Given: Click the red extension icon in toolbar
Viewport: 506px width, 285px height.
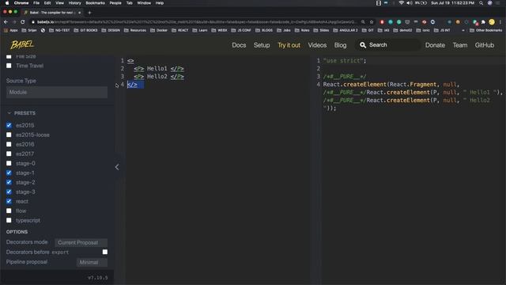Looking at the screenshot, I should tap(382, 21).
